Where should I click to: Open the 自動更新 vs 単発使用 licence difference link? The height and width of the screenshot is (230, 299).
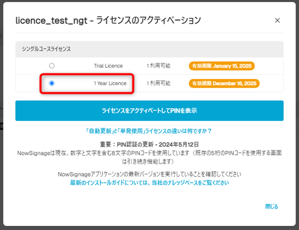pyautogui.click(x=149, y=131)
